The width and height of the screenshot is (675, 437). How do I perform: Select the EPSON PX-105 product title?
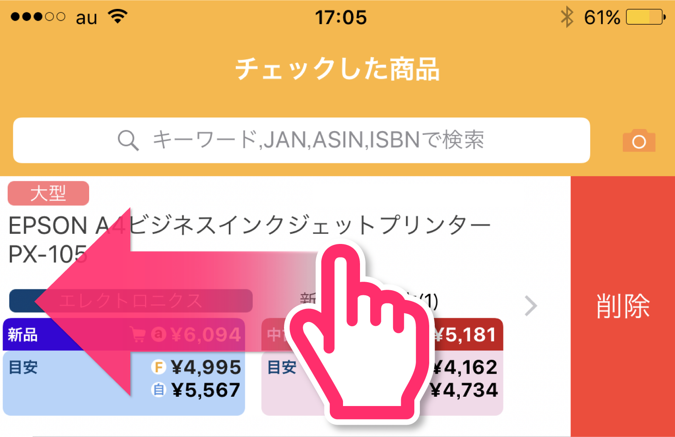(x=250, y=239)
